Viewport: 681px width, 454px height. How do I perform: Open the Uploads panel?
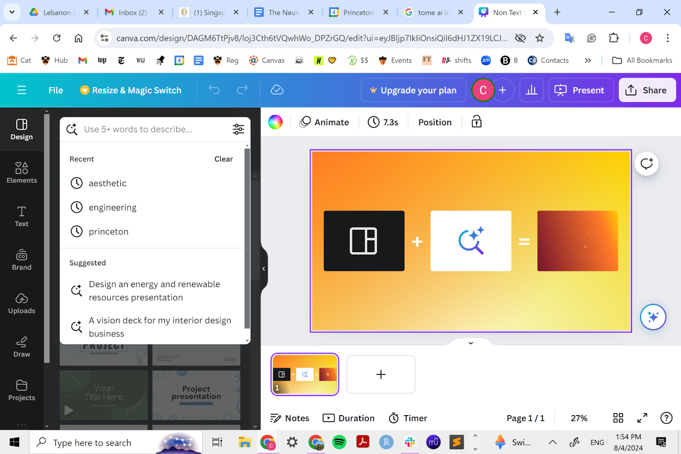tap(22, 303)
